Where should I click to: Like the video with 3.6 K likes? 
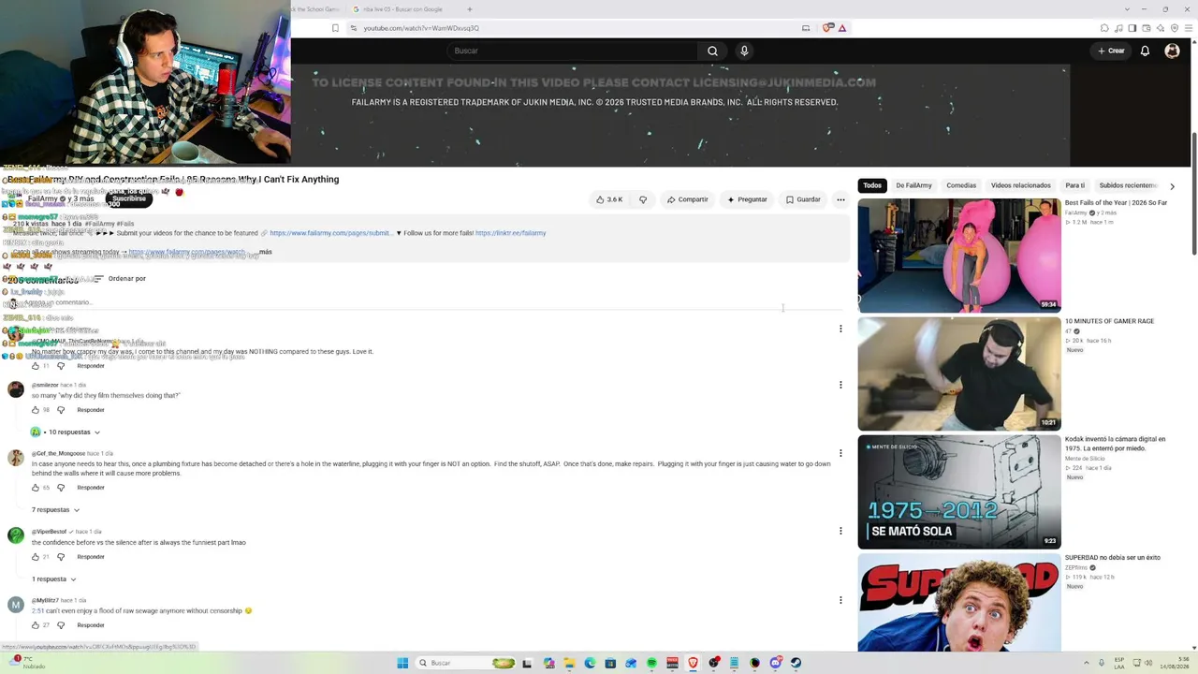609,199
